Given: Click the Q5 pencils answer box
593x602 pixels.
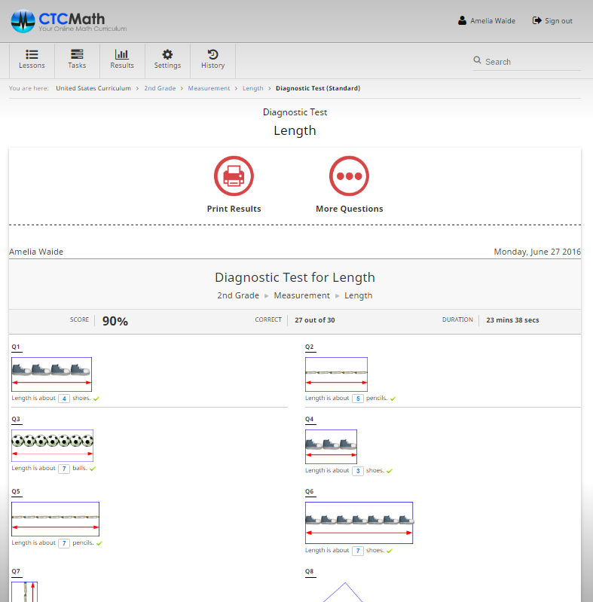Looking at the screenshot, I should coord(64,543).
